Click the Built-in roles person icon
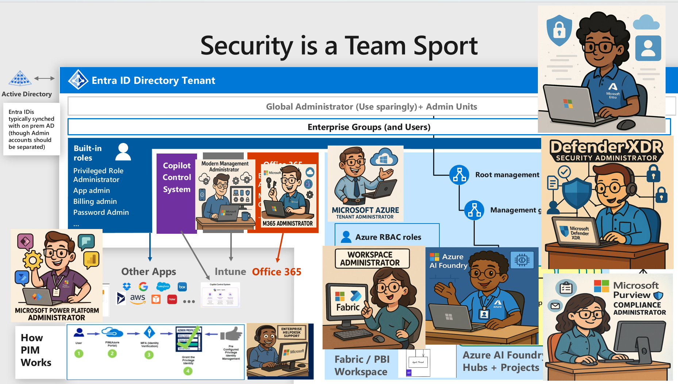The image size is (678, 384). (x=123, y=152)
